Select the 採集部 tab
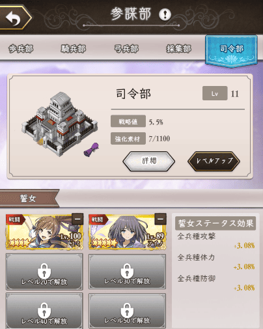 point(178,49)
